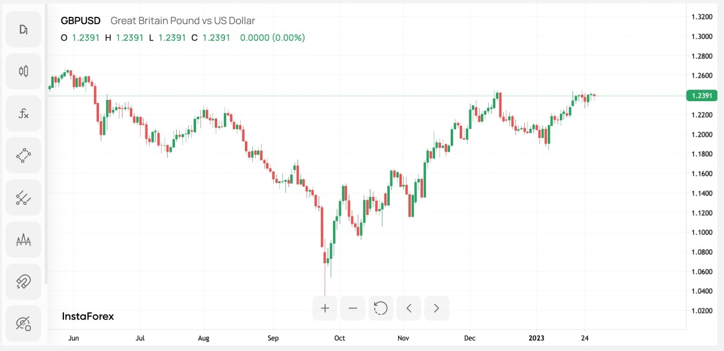Click the InstaForex logo link
This screenshot has height=351, width=724.
[88, 316]
